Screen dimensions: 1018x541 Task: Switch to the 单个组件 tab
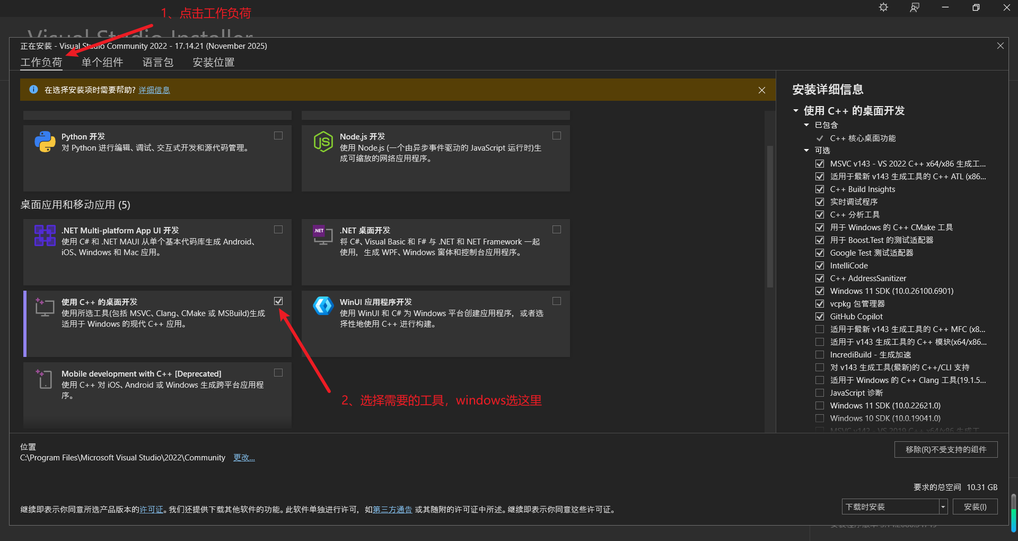tap(102, 63)
